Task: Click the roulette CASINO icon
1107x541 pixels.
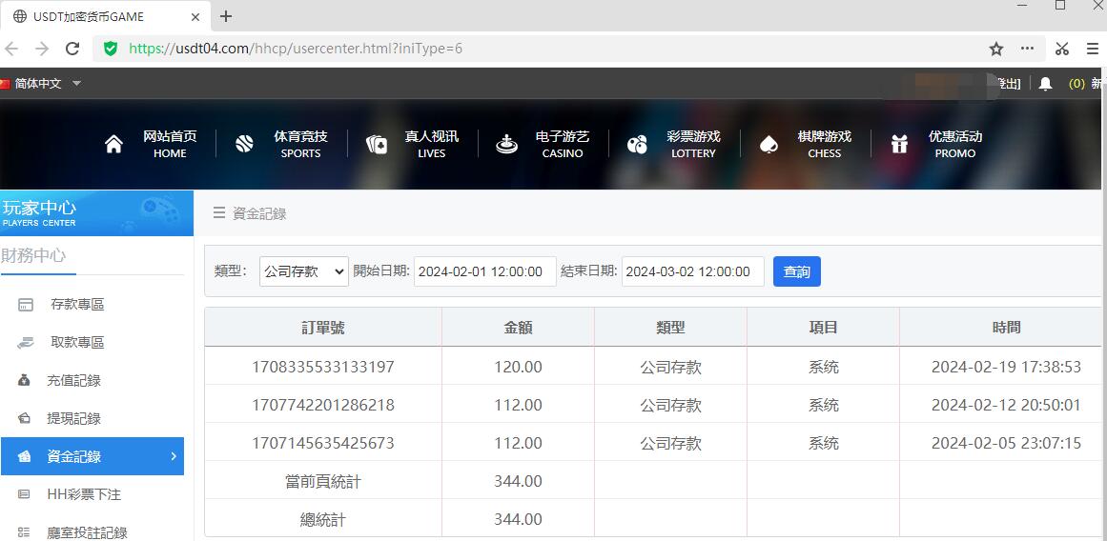Action: point(506,145)
